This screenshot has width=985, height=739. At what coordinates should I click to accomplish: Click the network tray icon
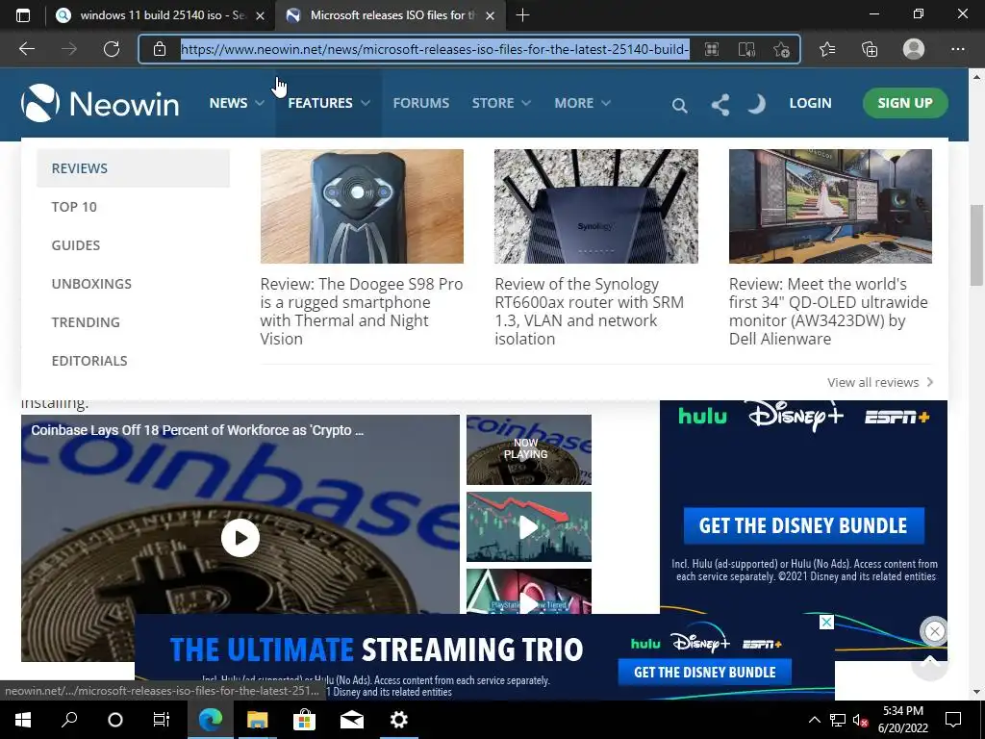coord(838,720)
